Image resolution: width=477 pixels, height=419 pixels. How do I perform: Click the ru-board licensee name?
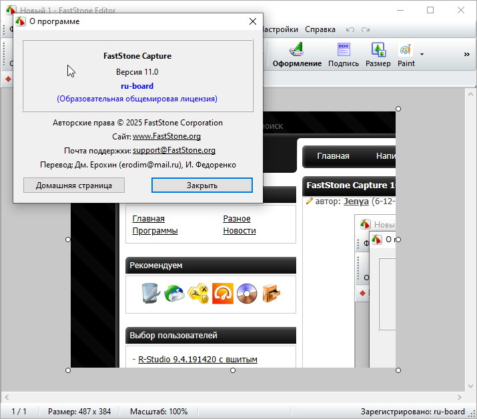click(x=137, y=86)
